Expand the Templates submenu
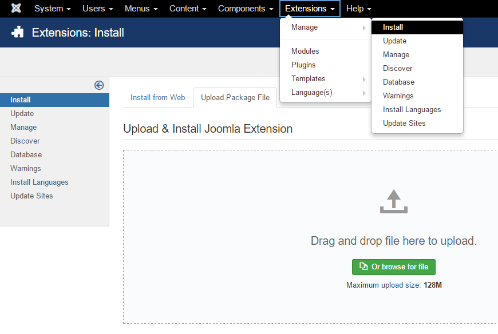 click(326, 79)
